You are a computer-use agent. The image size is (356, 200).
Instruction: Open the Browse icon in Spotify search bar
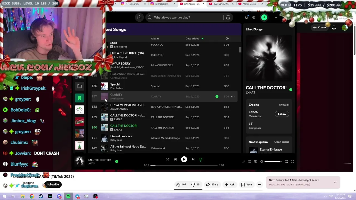pos(228,17)
